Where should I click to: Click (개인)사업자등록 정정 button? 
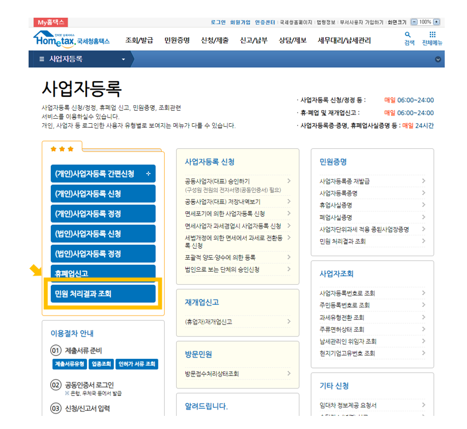click(103, 214)
